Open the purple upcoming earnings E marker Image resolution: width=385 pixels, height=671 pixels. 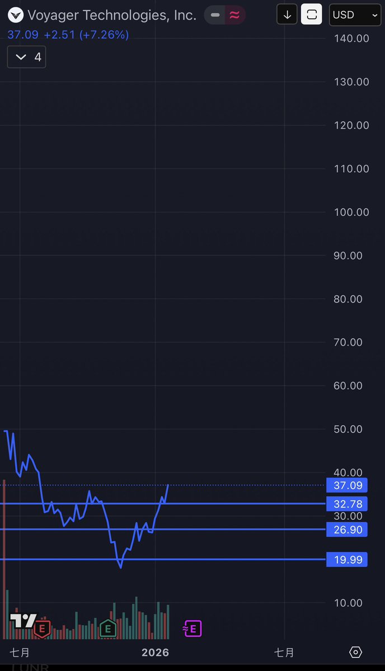coord(192,629)
